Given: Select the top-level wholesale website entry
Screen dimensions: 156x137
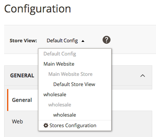Looking at the screenshot, I should (x=55, y=94).
